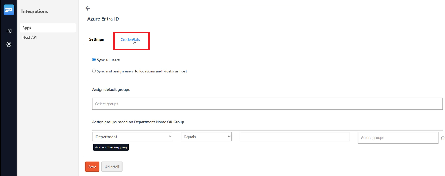Click Add another mapping button
Screen dimensions: 445x176
pyautogui.click(x=111, y=147)
